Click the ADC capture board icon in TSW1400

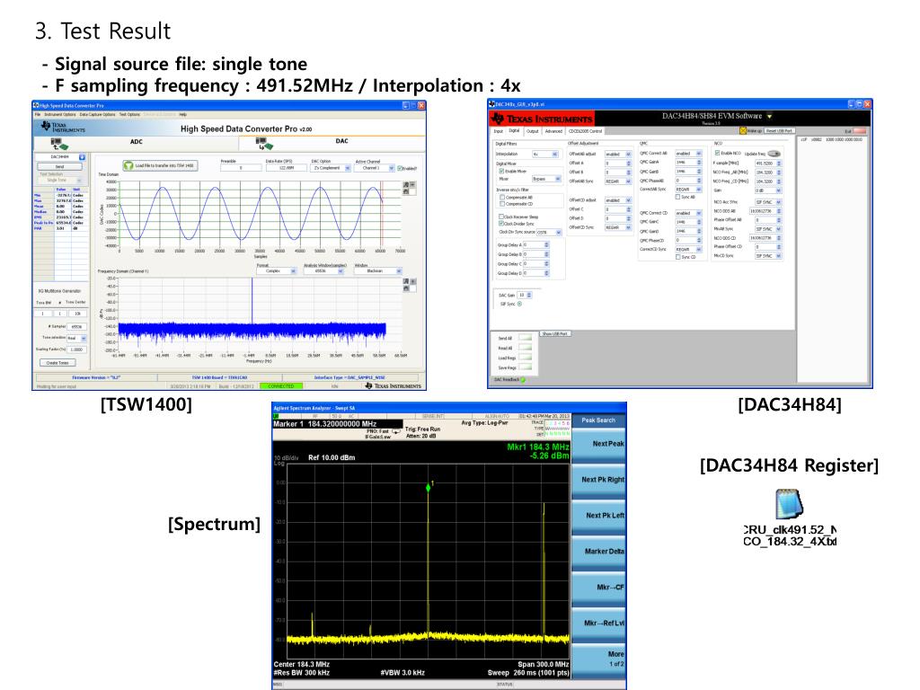click(60, 143)
